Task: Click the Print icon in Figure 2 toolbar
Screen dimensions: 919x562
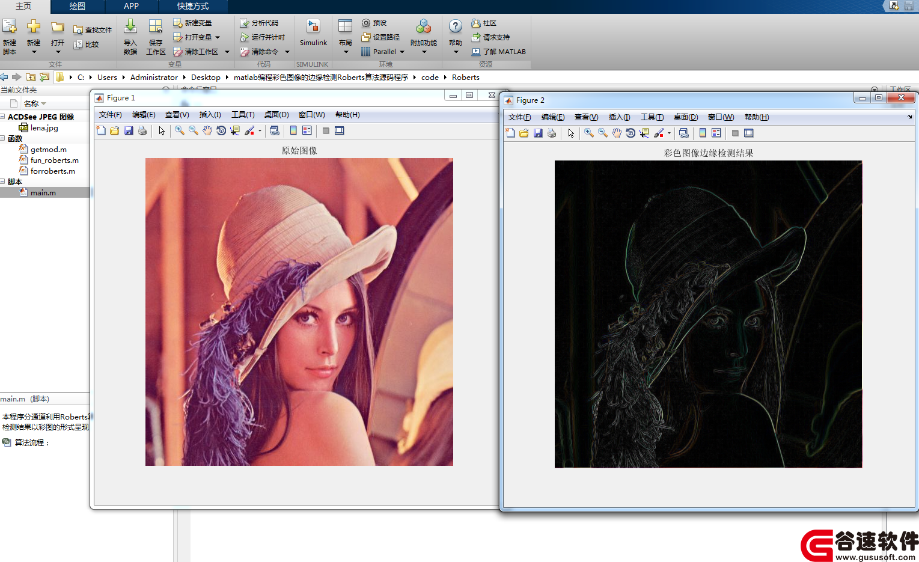Action: pos(552,133)
